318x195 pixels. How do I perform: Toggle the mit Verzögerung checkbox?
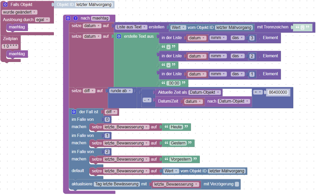[x=237, y=184]
